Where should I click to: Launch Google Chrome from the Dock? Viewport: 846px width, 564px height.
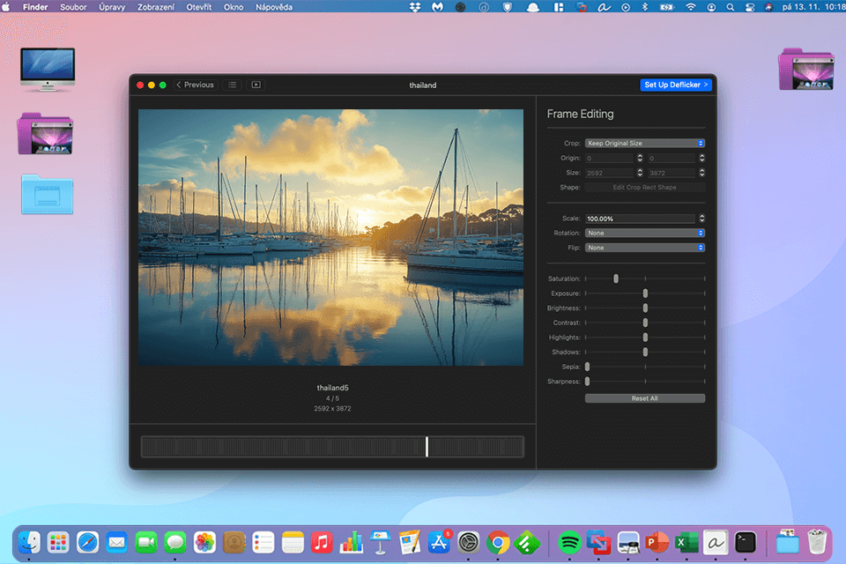coord(497,543)
